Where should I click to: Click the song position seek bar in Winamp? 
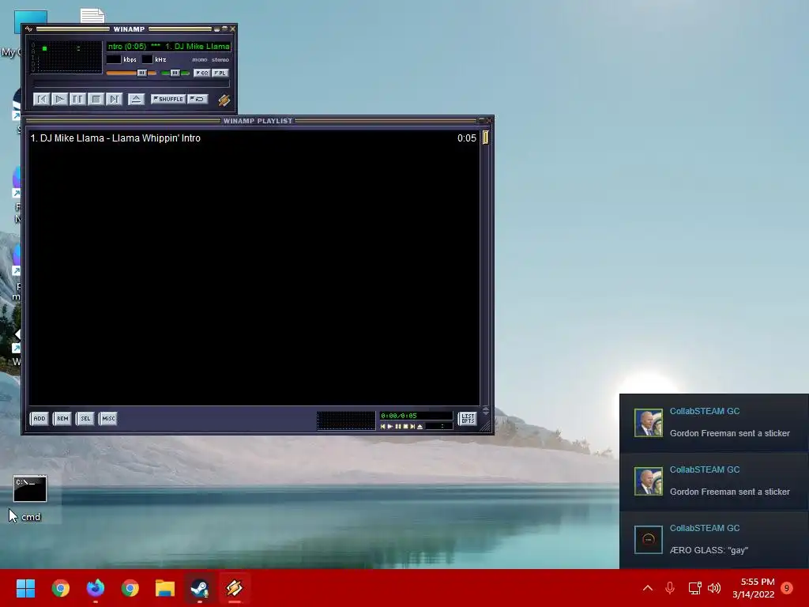pos(131,84)
